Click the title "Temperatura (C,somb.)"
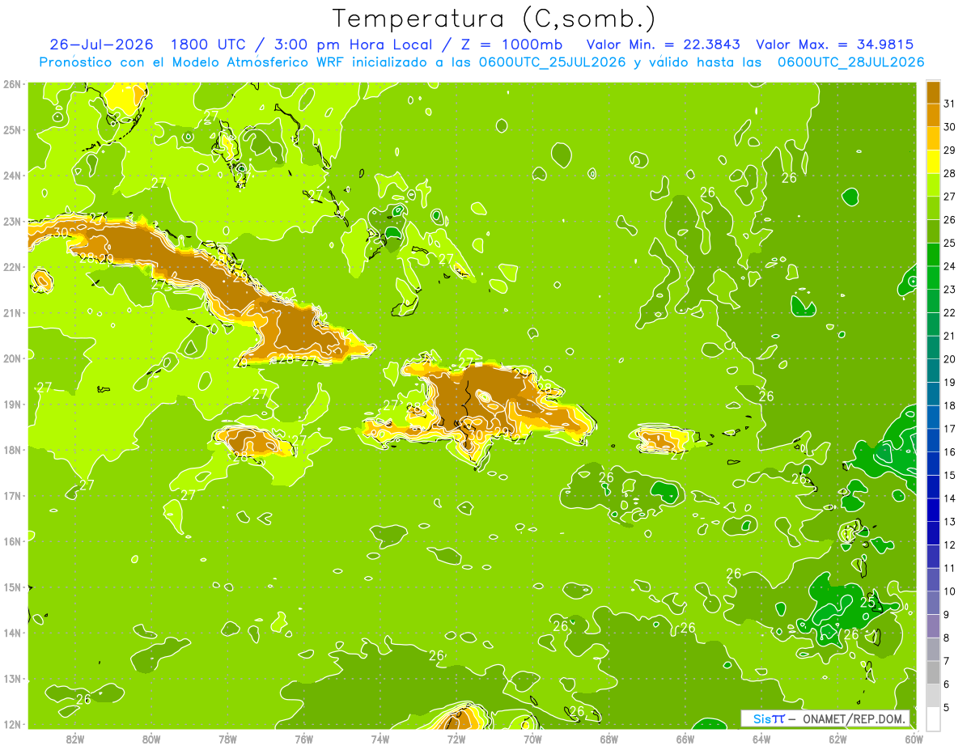Image resolution: width=971 pixels, height=750 pixels. coord(494,19)
